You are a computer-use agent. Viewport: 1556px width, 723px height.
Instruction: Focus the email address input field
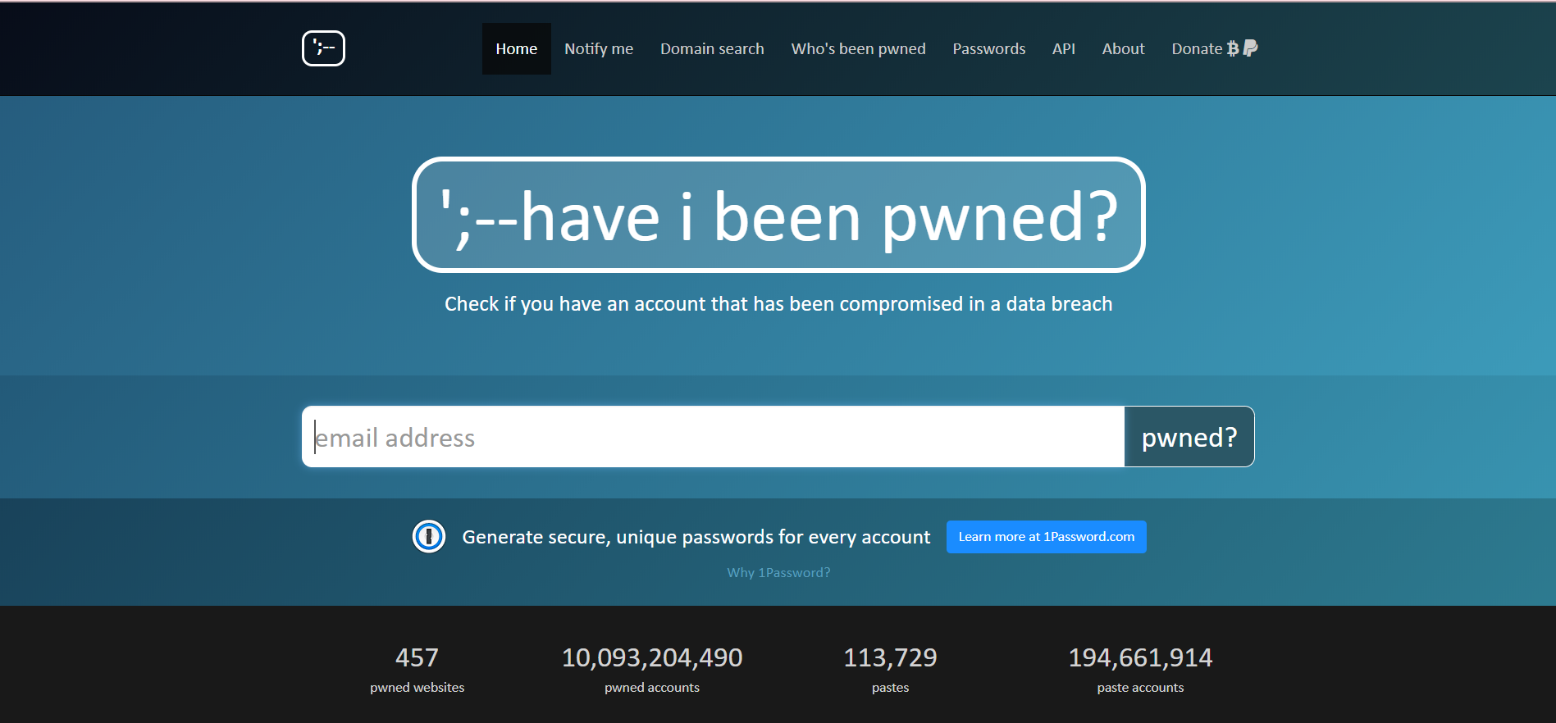tap(712, 437)
